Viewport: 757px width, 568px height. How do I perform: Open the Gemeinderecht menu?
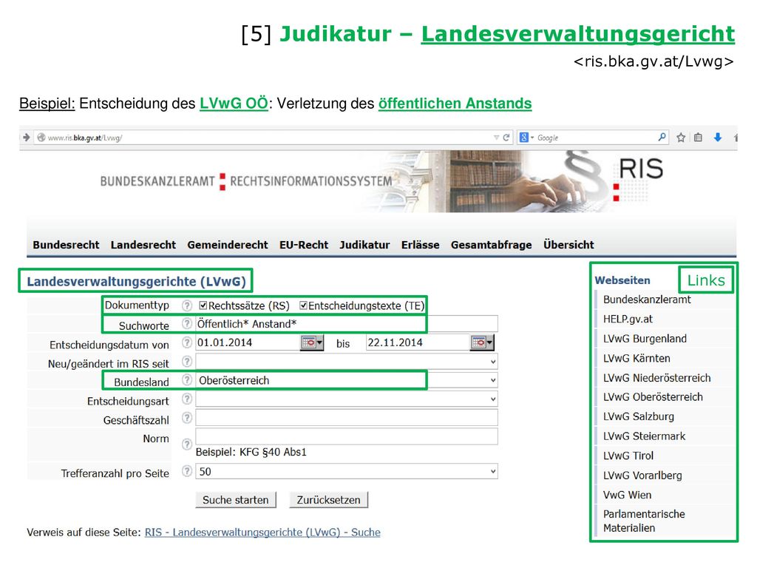pyautogui.click(x=228, y=245)
